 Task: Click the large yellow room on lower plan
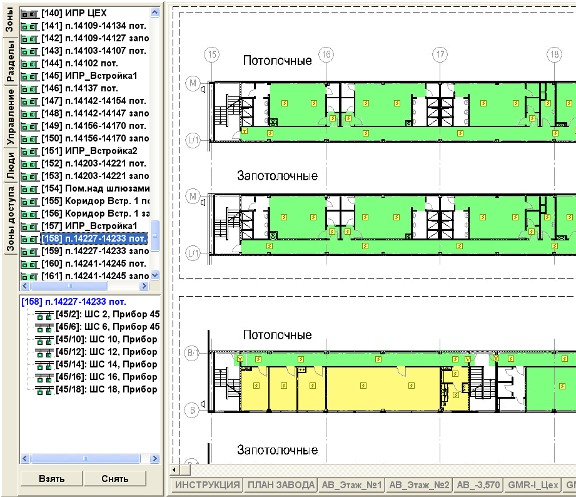(381, 388)
